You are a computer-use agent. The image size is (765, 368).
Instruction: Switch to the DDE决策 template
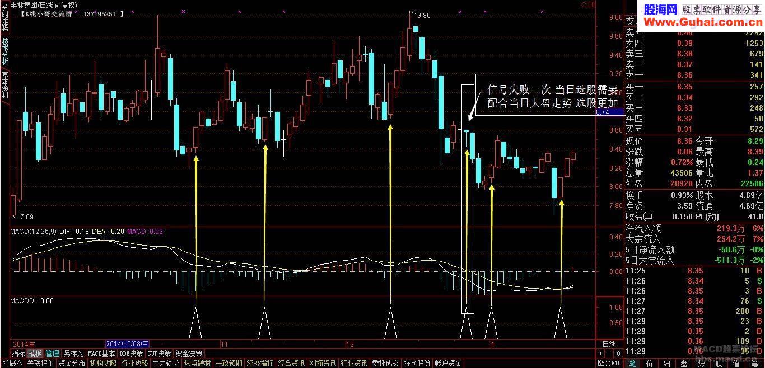[x=132, y=353]
